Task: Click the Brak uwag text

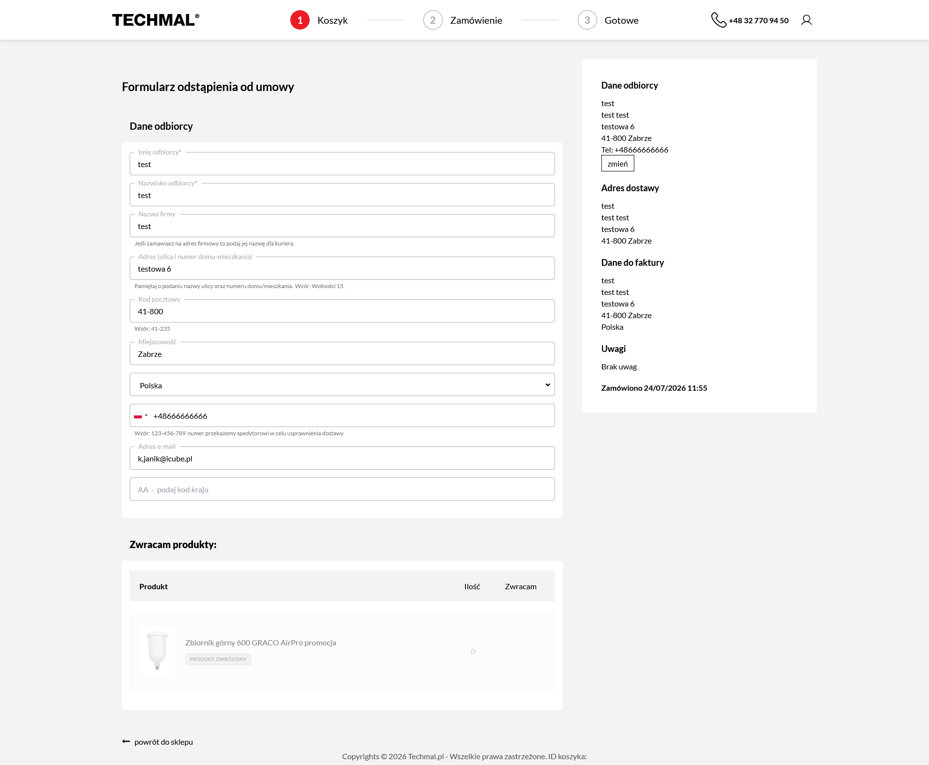Action: [x=619, y=367]
